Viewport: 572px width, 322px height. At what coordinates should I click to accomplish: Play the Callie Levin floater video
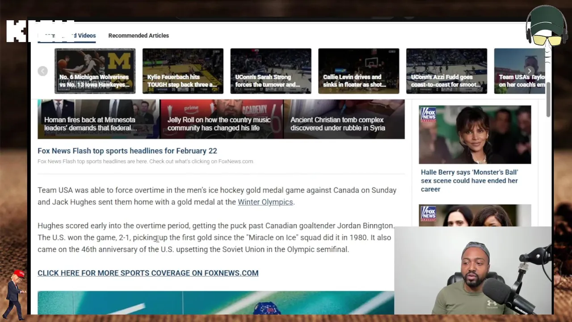(x=359, y=71)
